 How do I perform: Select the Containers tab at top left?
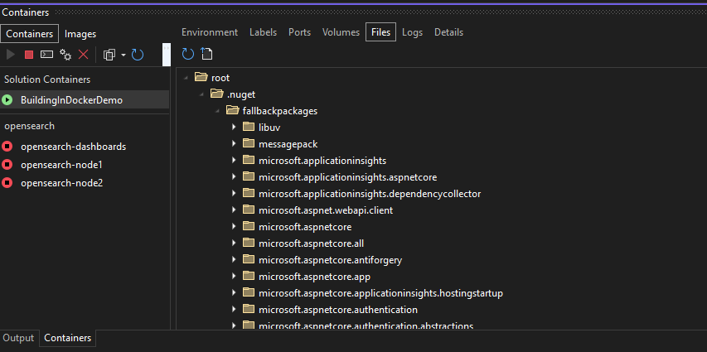(x=29, y=34)
